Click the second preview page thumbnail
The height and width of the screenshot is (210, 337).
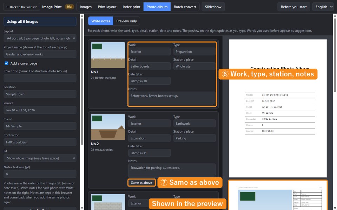click(277, 195)
